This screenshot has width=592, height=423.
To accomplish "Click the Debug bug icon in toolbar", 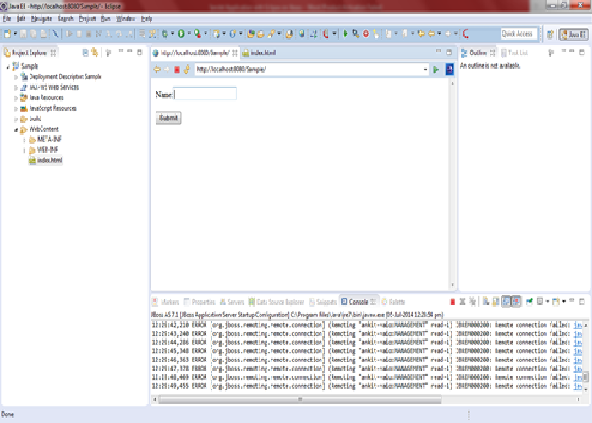I will 165,34.
